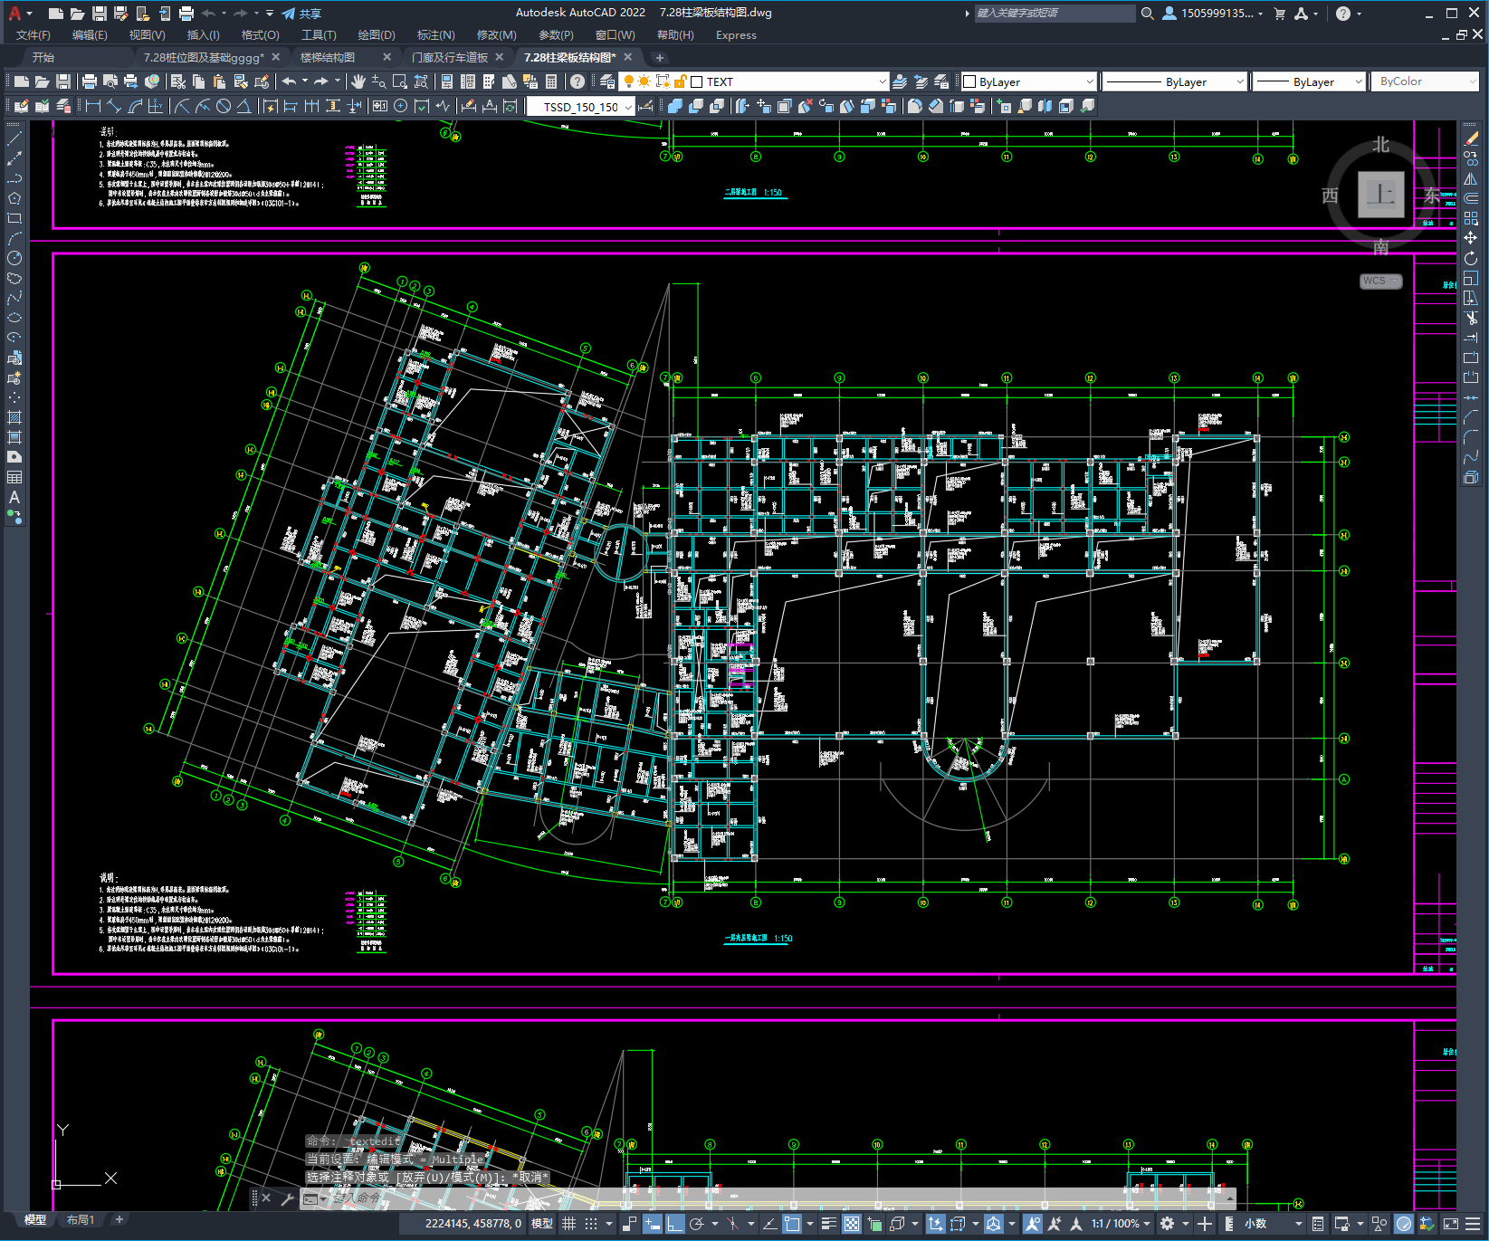Click the 布局1 layout tab
This screenshot has height=1241, width=1489.
point(81,1220)
